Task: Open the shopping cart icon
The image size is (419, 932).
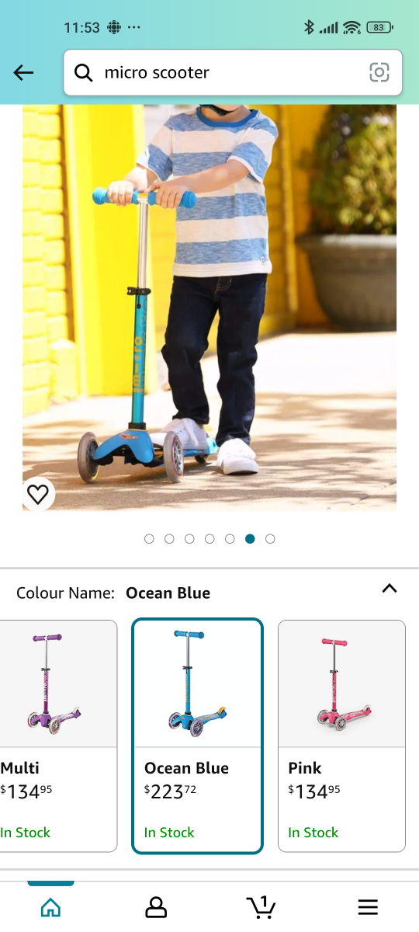Action: (x=261, y=906)
